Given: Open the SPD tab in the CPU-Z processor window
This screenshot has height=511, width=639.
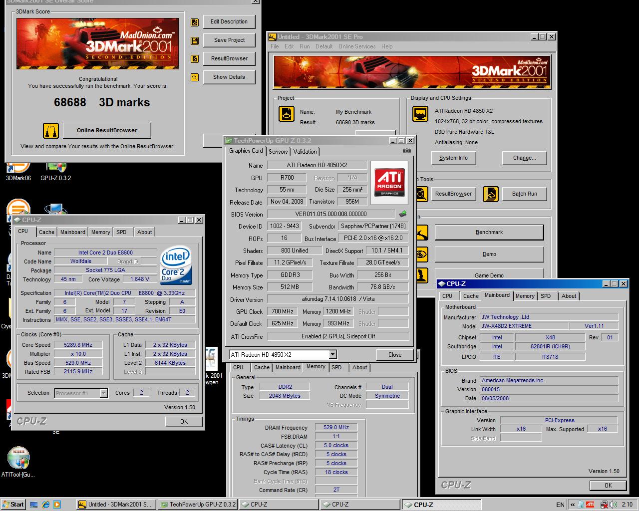Looking at the screenshot, I should pos(121,232).
